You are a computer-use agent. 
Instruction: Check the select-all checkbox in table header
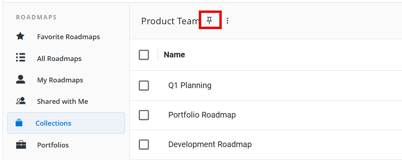coord(144,55)
